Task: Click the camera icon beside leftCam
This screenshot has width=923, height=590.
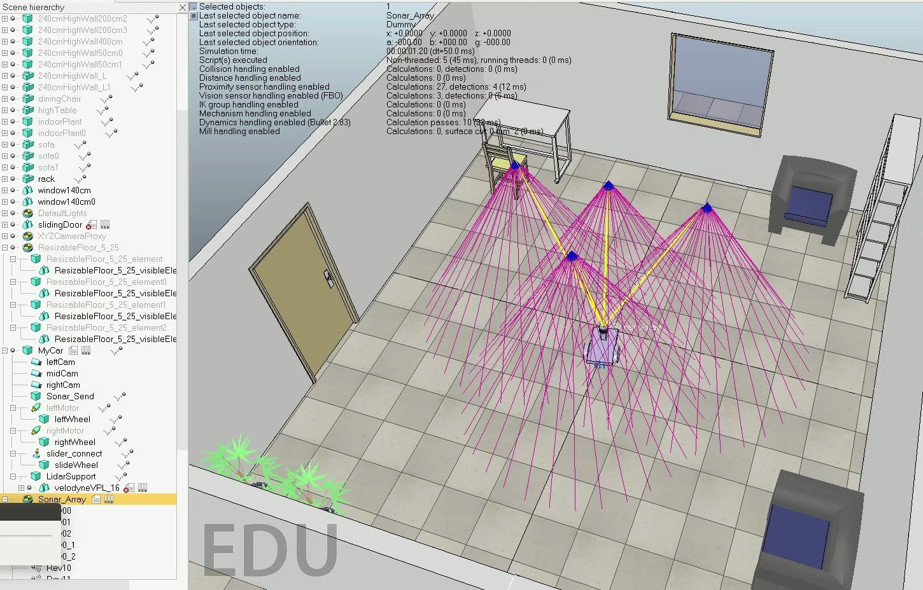Action: click(x=36, y=362)
